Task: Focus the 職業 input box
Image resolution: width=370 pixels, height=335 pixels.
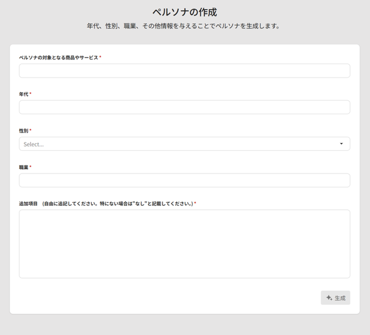Action: click(185, 180)
